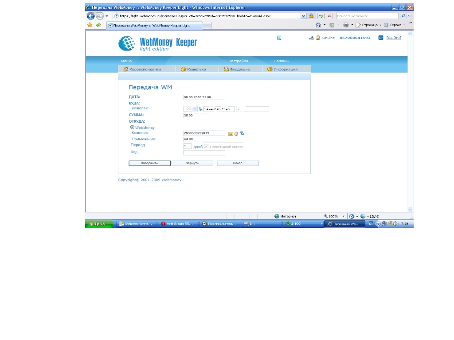
Task: Click the ДАТА field with 08.05.2010
Action: pos(204,97)
